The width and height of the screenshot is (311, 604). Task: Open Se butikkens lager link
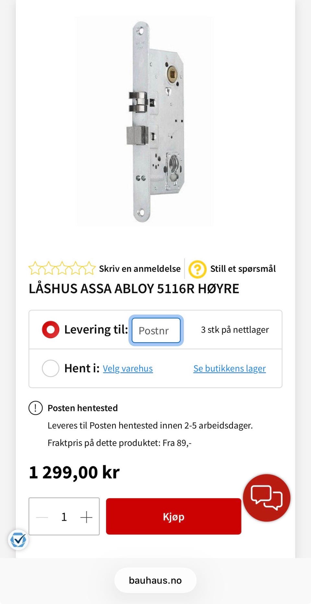(229, 369)
